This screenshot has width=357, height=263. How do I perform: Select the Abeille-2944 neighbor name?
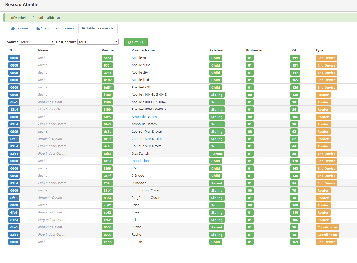click(141, 72)
